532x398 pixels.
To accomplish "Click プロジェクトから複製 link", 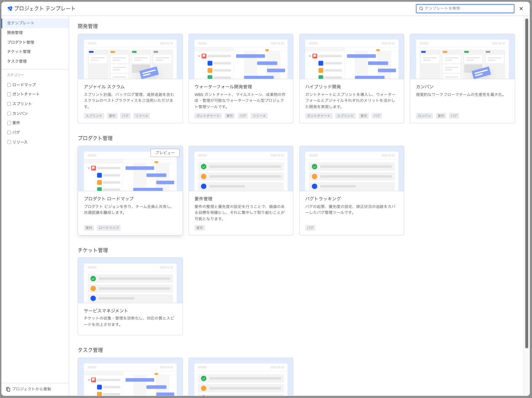I will (x=32, y=389).
